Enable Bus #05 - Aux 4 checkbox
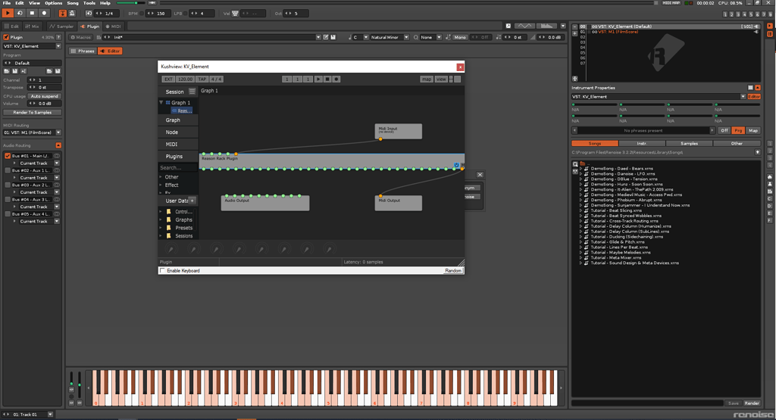This screenshot has height=420, width=776. click(x=8, y=214)
